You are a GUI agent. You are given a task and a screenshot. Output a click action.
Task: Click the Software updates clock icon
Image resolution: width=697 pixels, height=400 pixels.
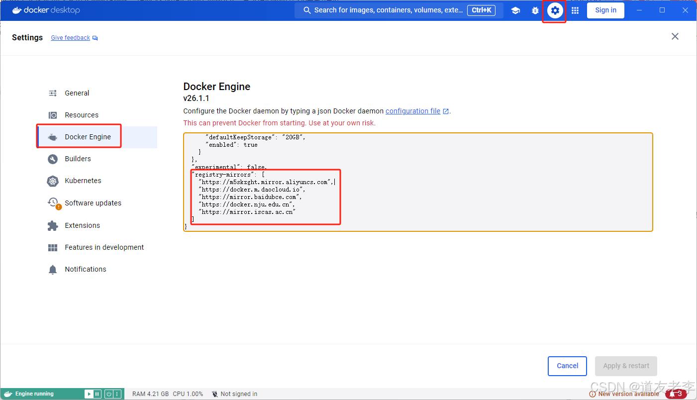(x=53, y=202)
